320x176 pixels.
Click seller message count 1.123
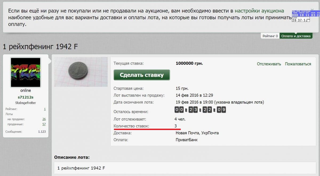tap(42, 132)
